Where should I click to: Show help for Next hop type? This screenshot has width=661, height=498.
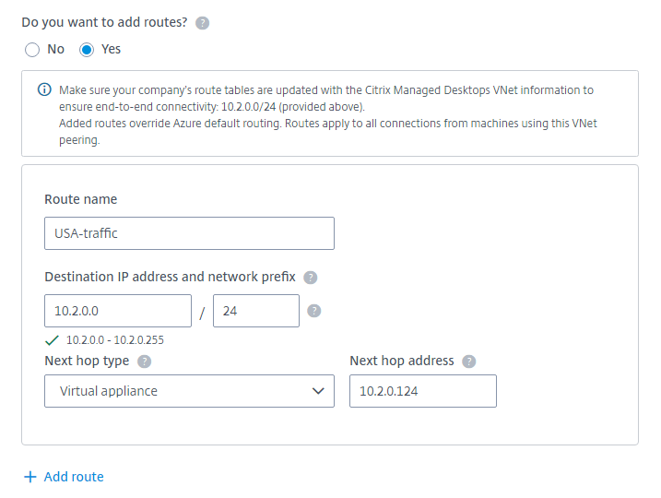pyautogui.click(x=145, y=362)
